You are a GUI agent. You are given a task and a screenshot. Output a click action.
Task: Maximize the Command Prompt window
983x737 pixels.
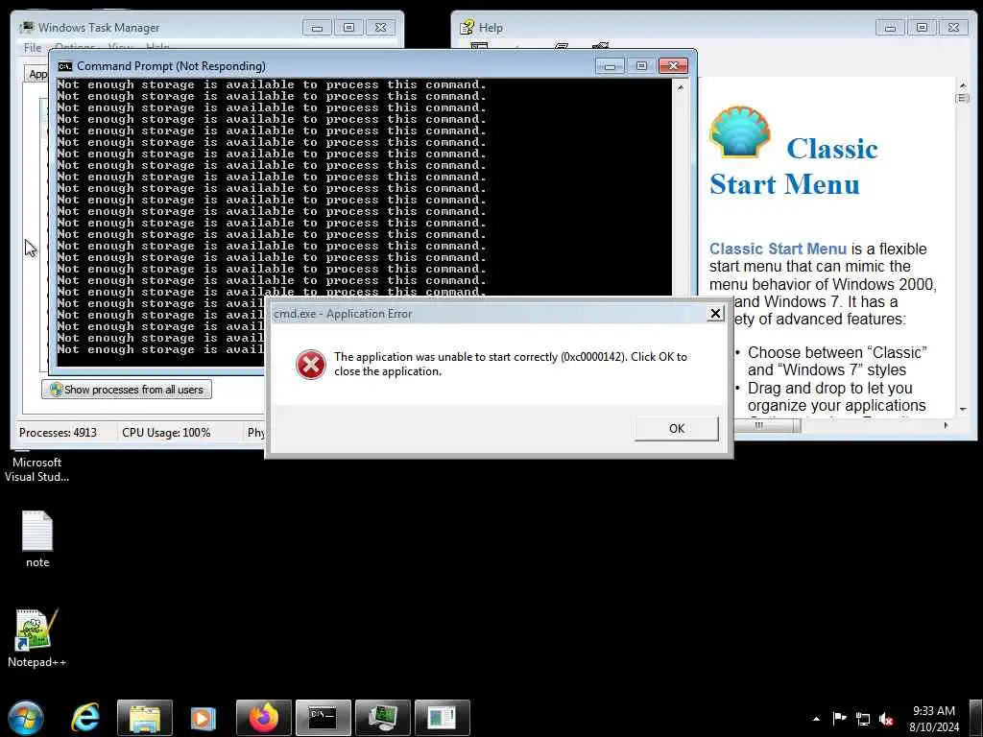(641, 66)
